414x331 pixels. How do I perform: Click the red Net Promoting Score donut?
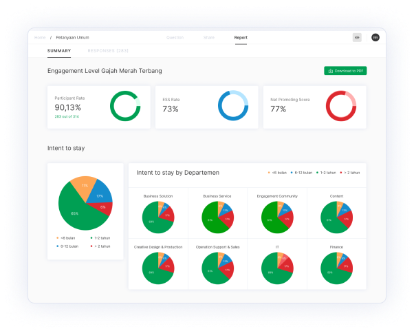click(x=340, y=106)
